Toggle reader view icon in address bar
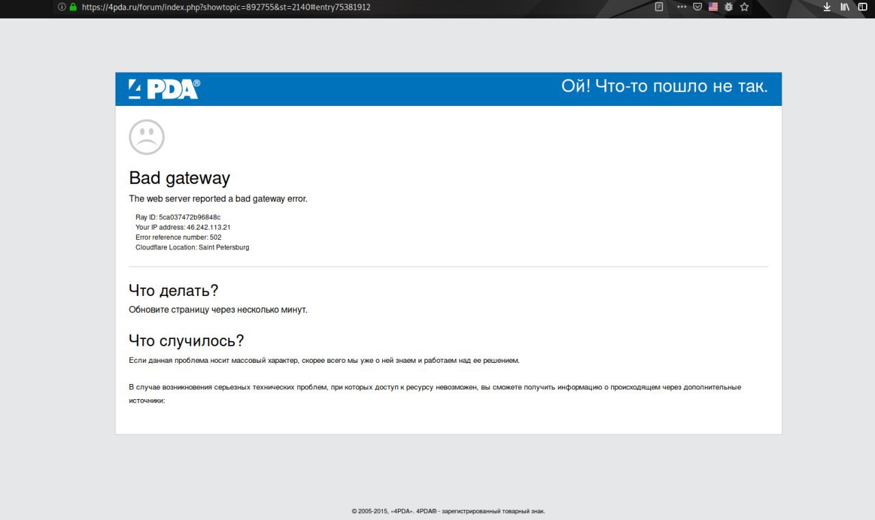Screen dimensions: 875x520 point(659,7)
